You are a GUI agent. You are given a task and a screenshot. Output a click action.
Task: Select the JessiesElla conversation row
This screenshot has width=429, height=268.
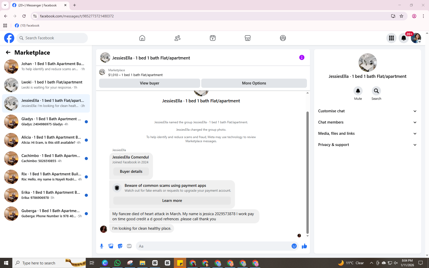46,103
